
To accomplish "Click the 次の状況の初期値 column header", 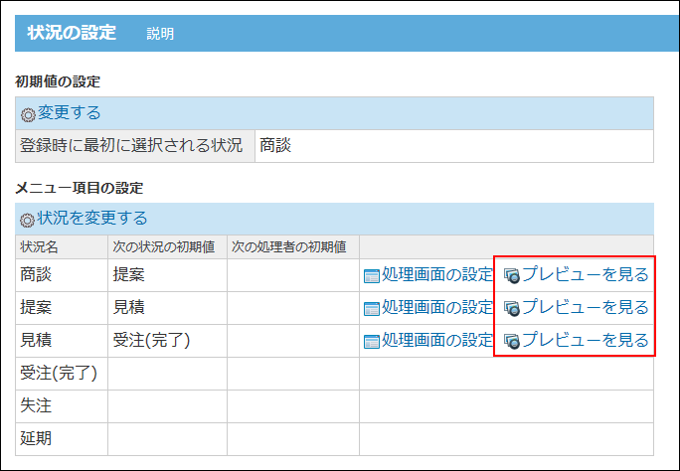I will click(167, 247).
